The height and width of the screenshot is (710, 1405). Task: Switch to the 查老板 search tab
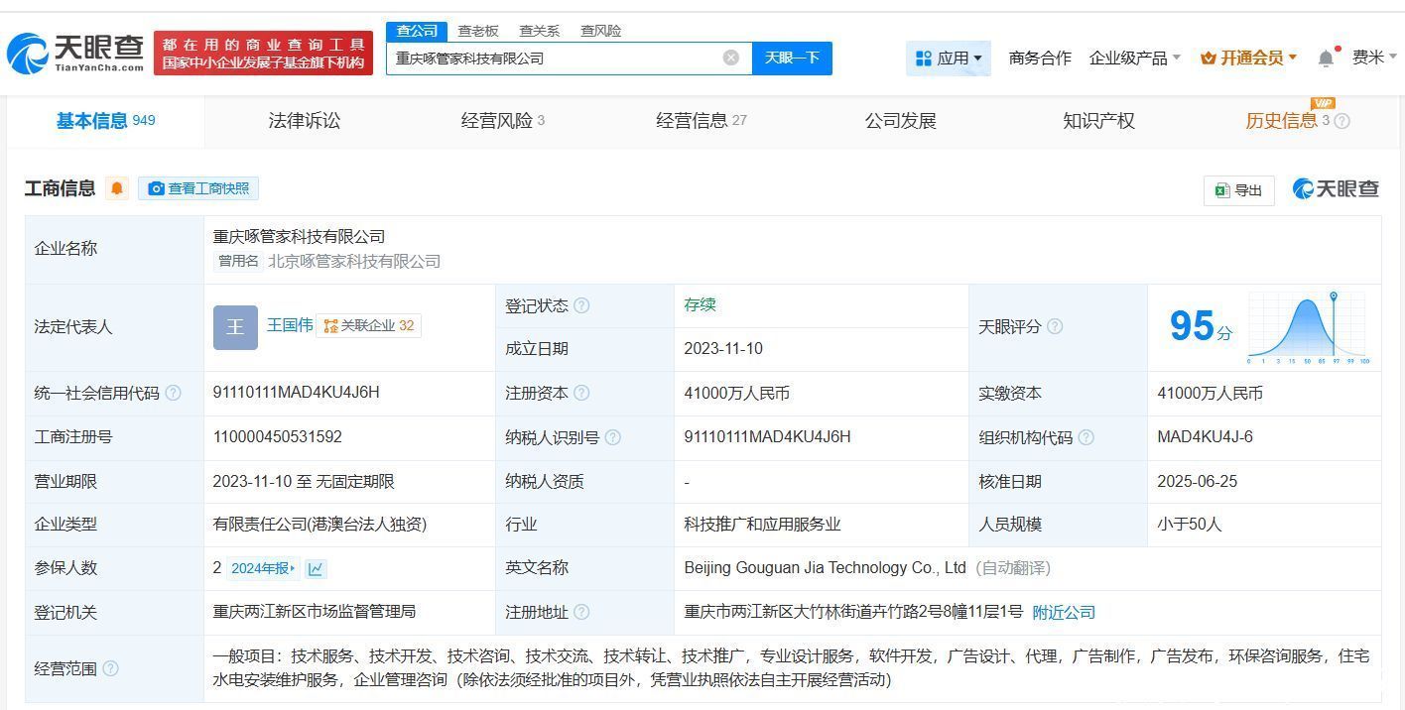[478, 31]
